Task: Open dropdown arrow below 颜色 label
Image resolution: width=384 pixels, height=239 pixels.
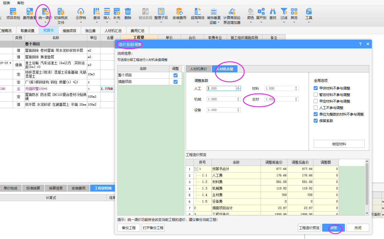Action: [x=250, y=23]
